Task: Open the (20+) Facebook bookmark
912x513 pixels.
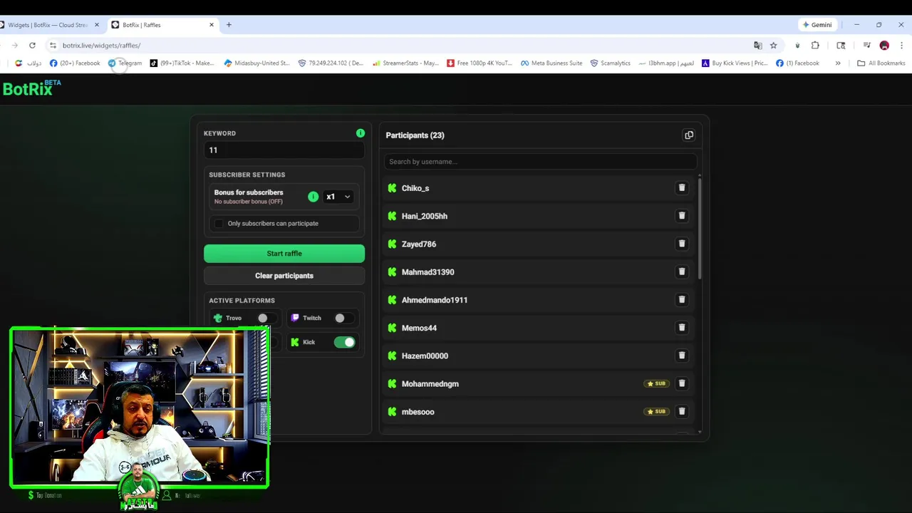Action: tap(75, 63)
